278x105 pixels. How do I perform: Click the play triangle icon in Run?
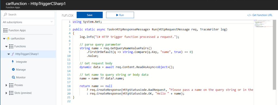(x=117, y=15)
